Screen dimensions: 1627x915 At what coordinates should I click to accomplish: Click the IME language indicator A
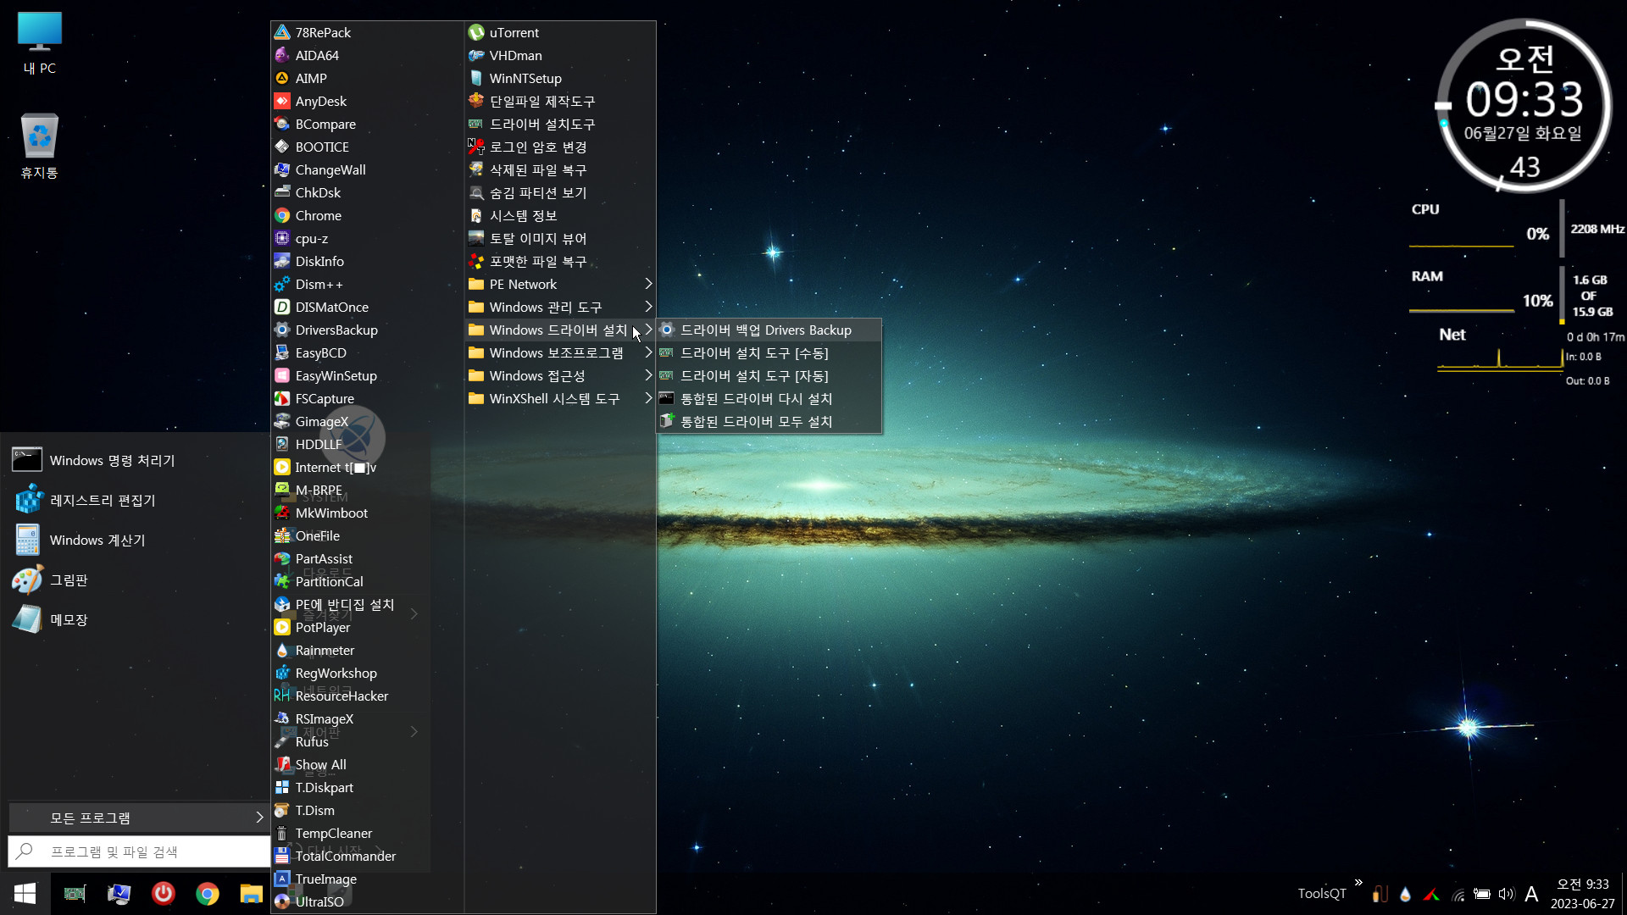(x=1531, y=894)
